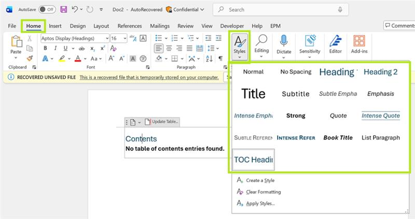This screenshot has width=415, height=219.
Task: Toggle Strikethrough formatting
Action: (x=82, y=48)
